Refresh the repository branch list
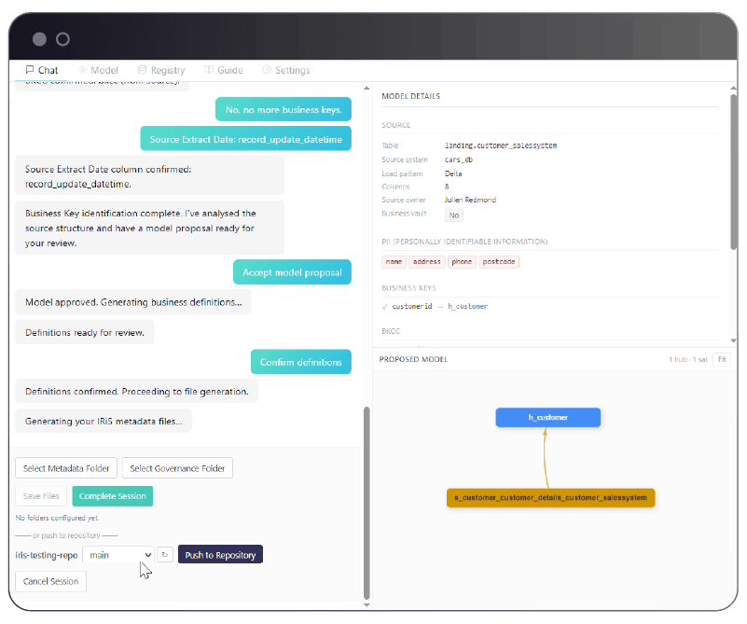This screenshot has height=624, width=747. click(165, 554)
